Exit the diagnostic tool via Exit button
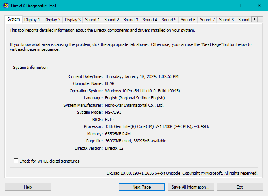 click(240, 187)
